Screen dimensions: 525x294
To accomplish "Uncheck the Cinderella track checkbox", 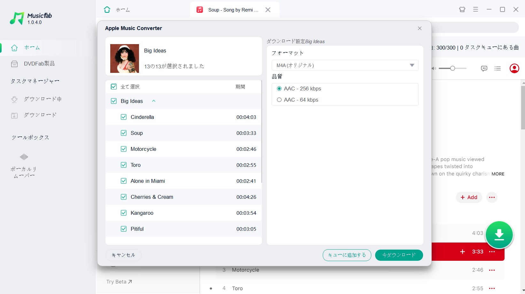I will pos(124,117).
